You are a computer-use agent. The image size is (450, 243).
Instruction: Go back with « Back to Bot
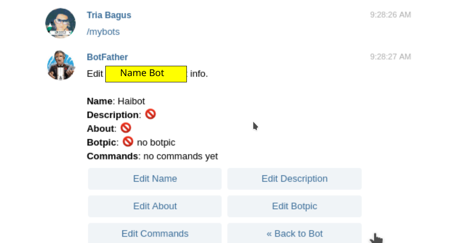294,234
